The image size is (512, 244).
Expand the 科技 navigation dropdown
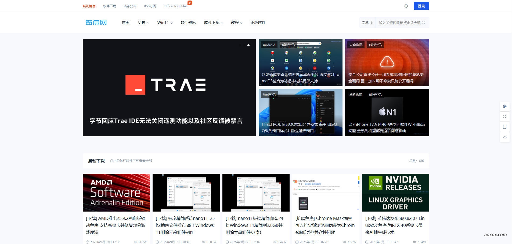(143, 23)
